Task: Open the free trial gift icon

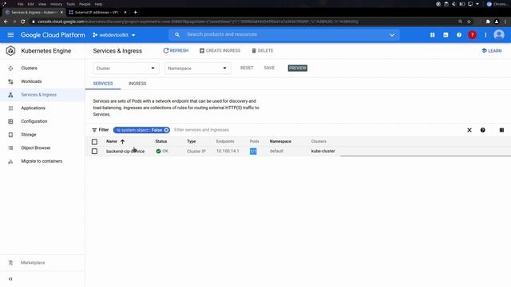Action: (x=432, y=35)
